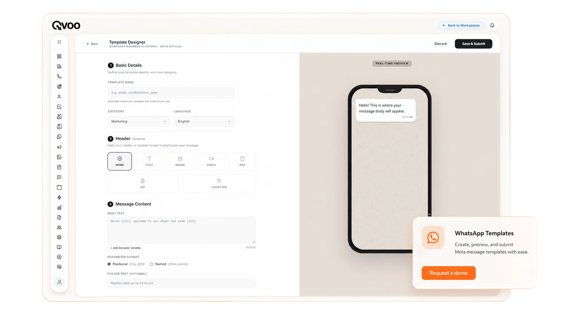This screenshot has height=323, width=575.
Task: Click Discard
Action: [441, 44]
